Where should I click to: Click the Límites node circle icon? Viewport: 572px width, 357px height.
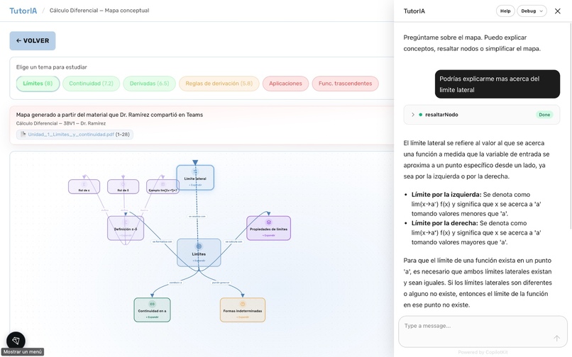(x=199, y=246)
